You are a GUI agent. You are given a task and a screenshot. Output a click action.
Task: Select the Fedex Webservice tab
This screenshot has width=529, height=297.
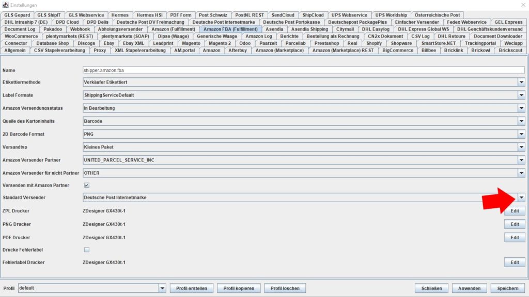466,22
